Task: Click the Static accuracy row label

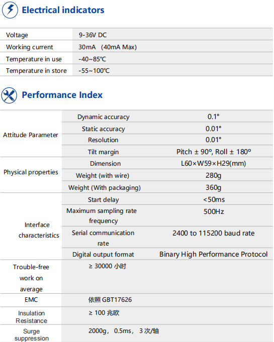Action: coord(103,129)
